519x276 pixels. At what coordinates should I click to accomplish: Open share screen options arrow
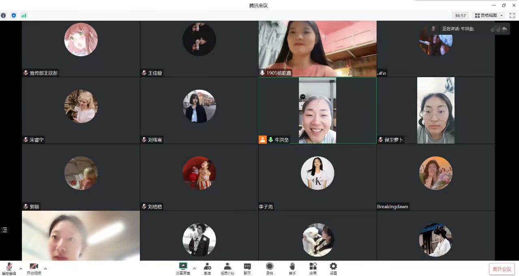tap(194, 269)
